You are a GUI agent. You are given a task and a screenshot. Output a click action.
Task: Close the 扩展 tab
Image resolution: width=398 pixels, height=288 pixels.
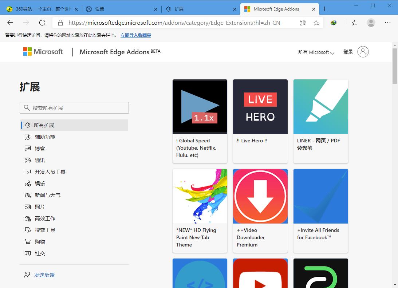pyautogui.click(x=235, y=9)
